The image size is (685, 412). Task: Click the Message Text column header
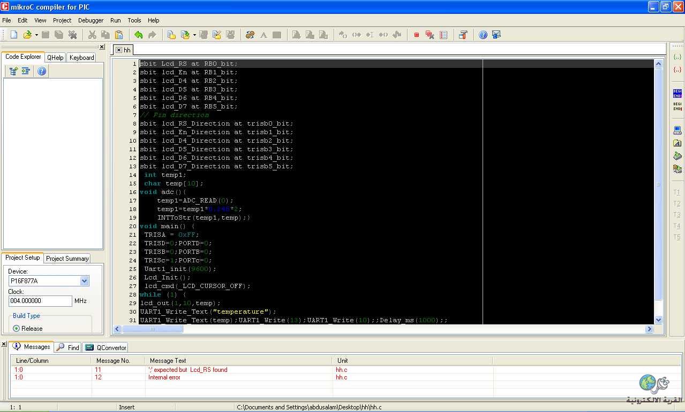pos(238,361)
